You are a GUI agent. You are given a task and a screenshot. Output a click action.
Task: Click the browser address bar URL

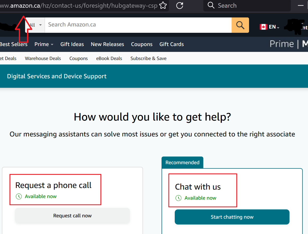(79, 6)
